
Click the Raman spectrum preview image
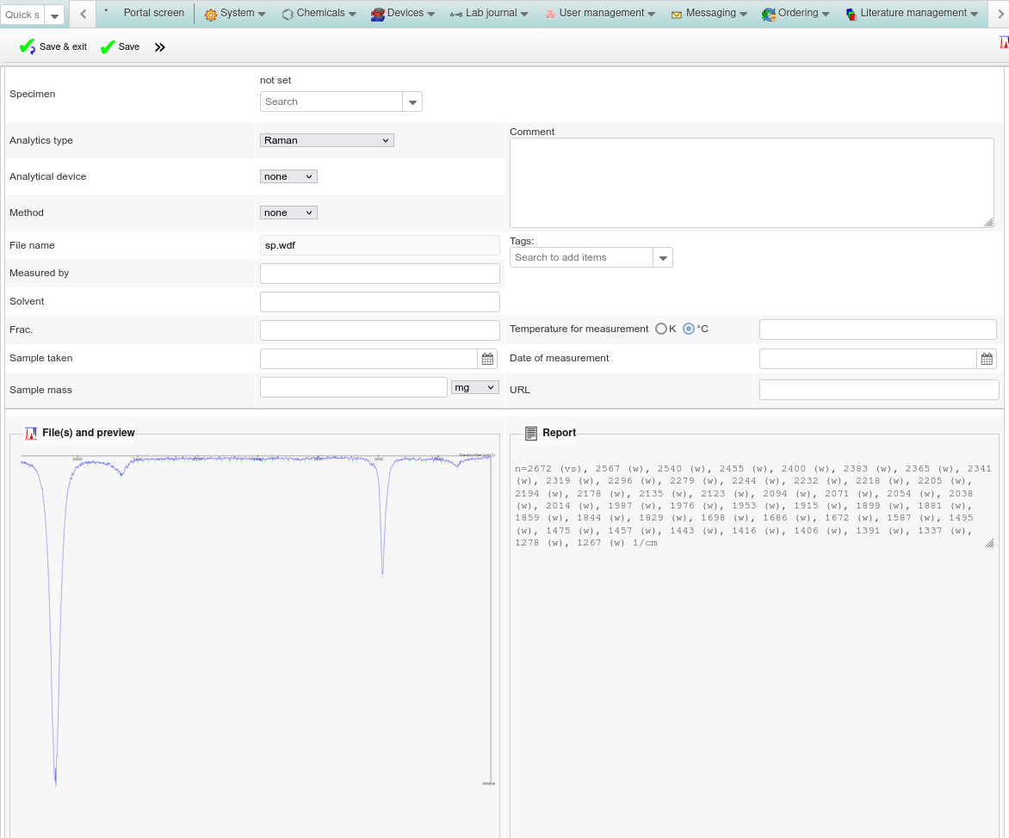tap(257, 619)
